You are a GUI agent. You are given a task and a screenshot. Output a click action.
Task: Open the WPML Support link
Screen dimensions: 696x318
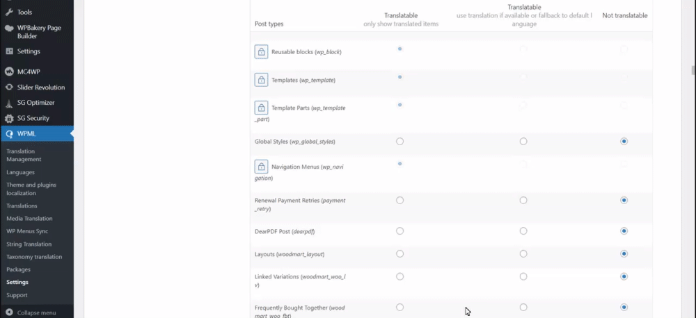point(17,295)
